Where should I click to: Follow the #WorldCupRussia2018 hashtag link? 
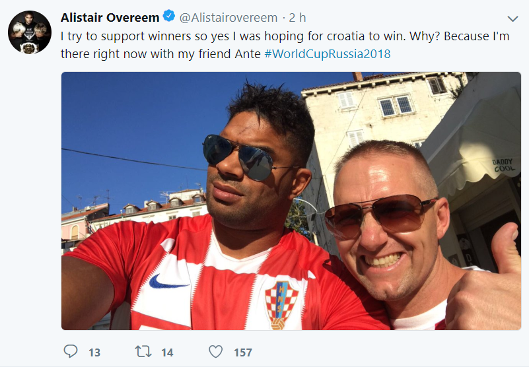click(328, 54)
